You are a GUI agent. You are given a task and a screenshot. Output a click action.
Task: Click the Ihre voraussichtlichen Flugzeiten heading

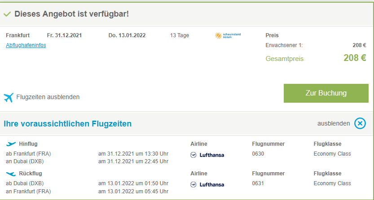(67, 124)
